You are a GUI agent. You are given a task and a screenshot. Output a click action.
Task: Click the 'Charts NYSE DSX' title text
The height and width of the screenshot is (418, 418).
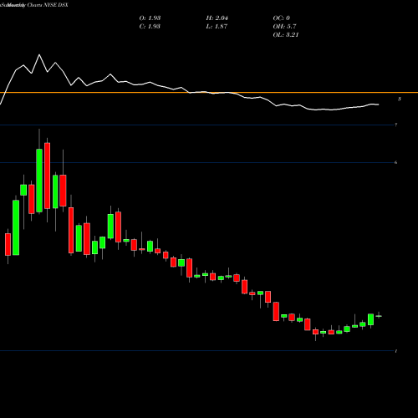(x=48, y=5)
